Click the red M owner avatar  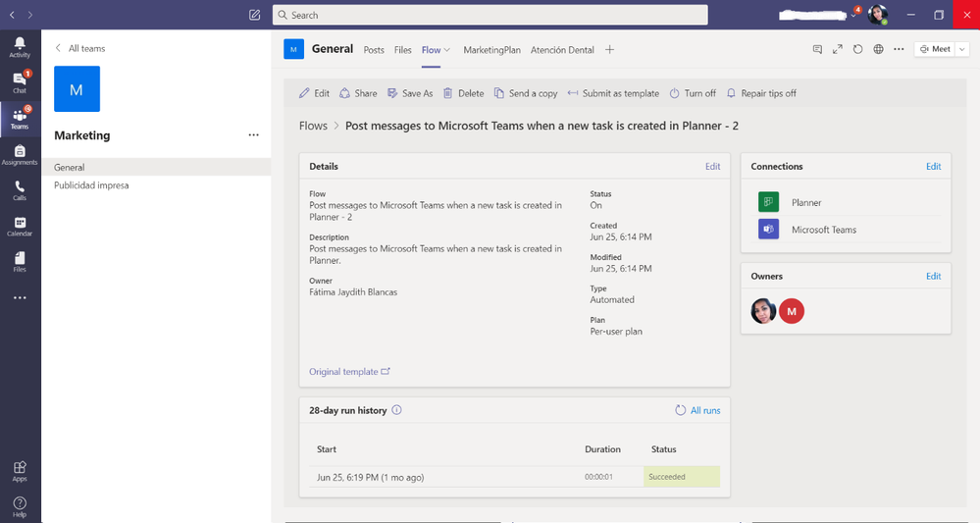tap(792, 311)
